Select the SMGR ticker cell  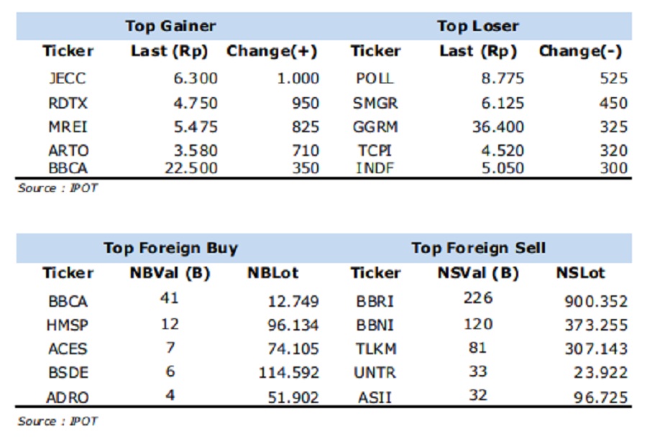(x=375, y=103)
